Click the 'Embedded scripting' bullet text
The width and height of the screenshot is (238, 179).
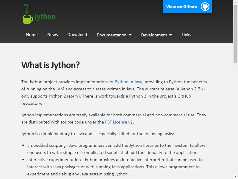pyautogui.click(x=116, y=149)
